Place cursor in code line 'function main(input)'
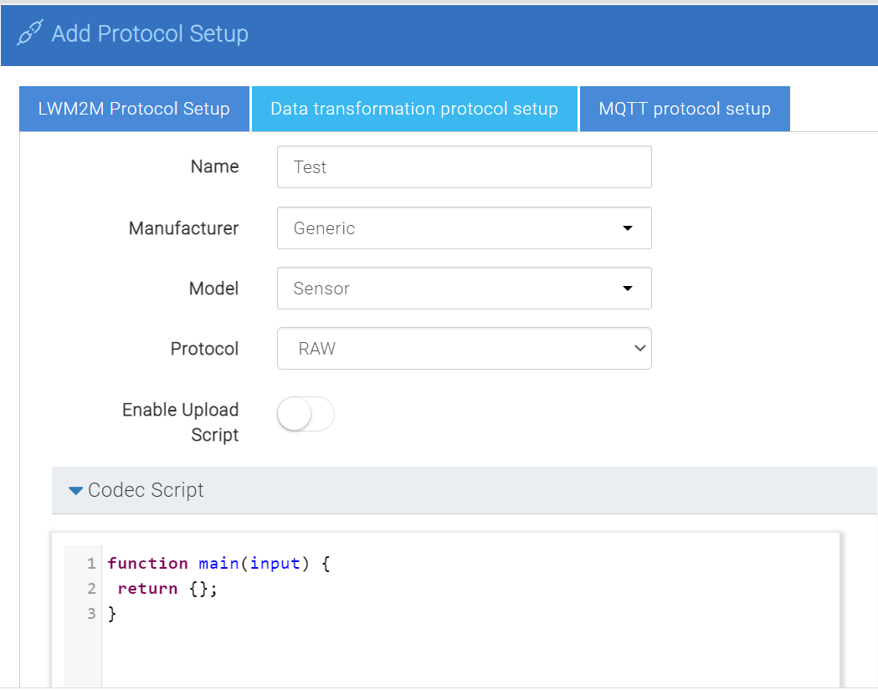The width and height of the screenshot is (878, 690). pyautogui.click(x=219, y=564)
